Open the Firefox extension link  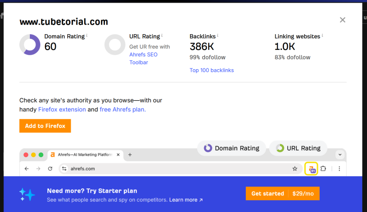coord(62,110)
